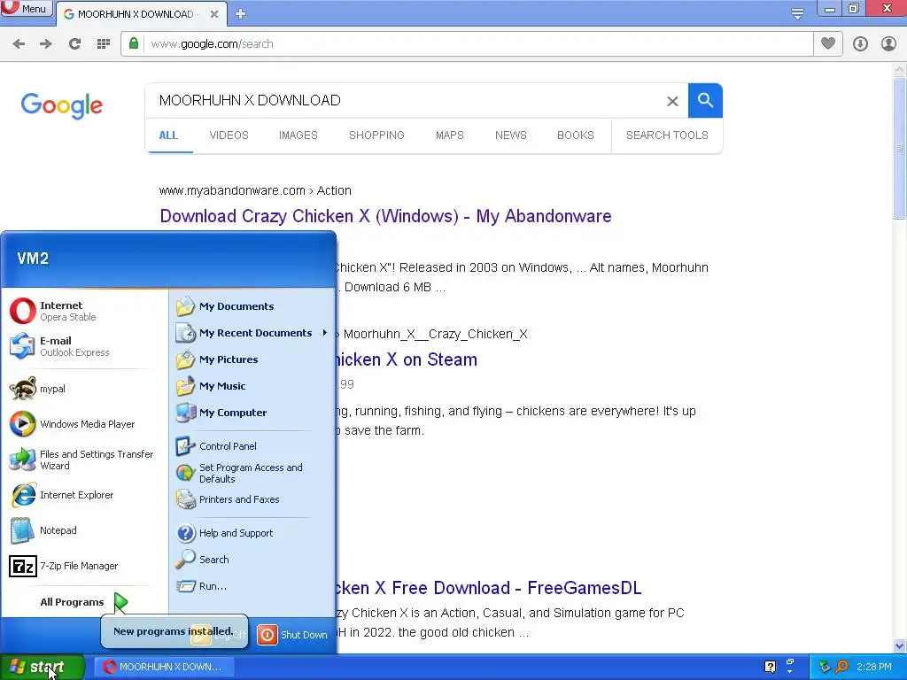Open the My Abandonware download result
This screenshot has height=680, width=907.
coord(386,216)
